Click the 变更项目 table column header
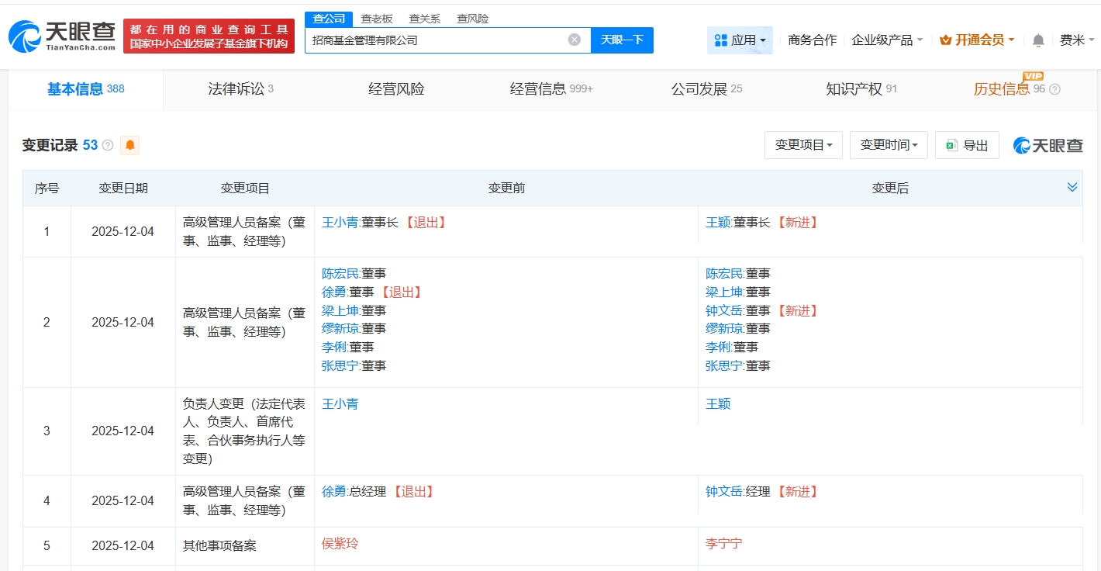 pos(245,189)
